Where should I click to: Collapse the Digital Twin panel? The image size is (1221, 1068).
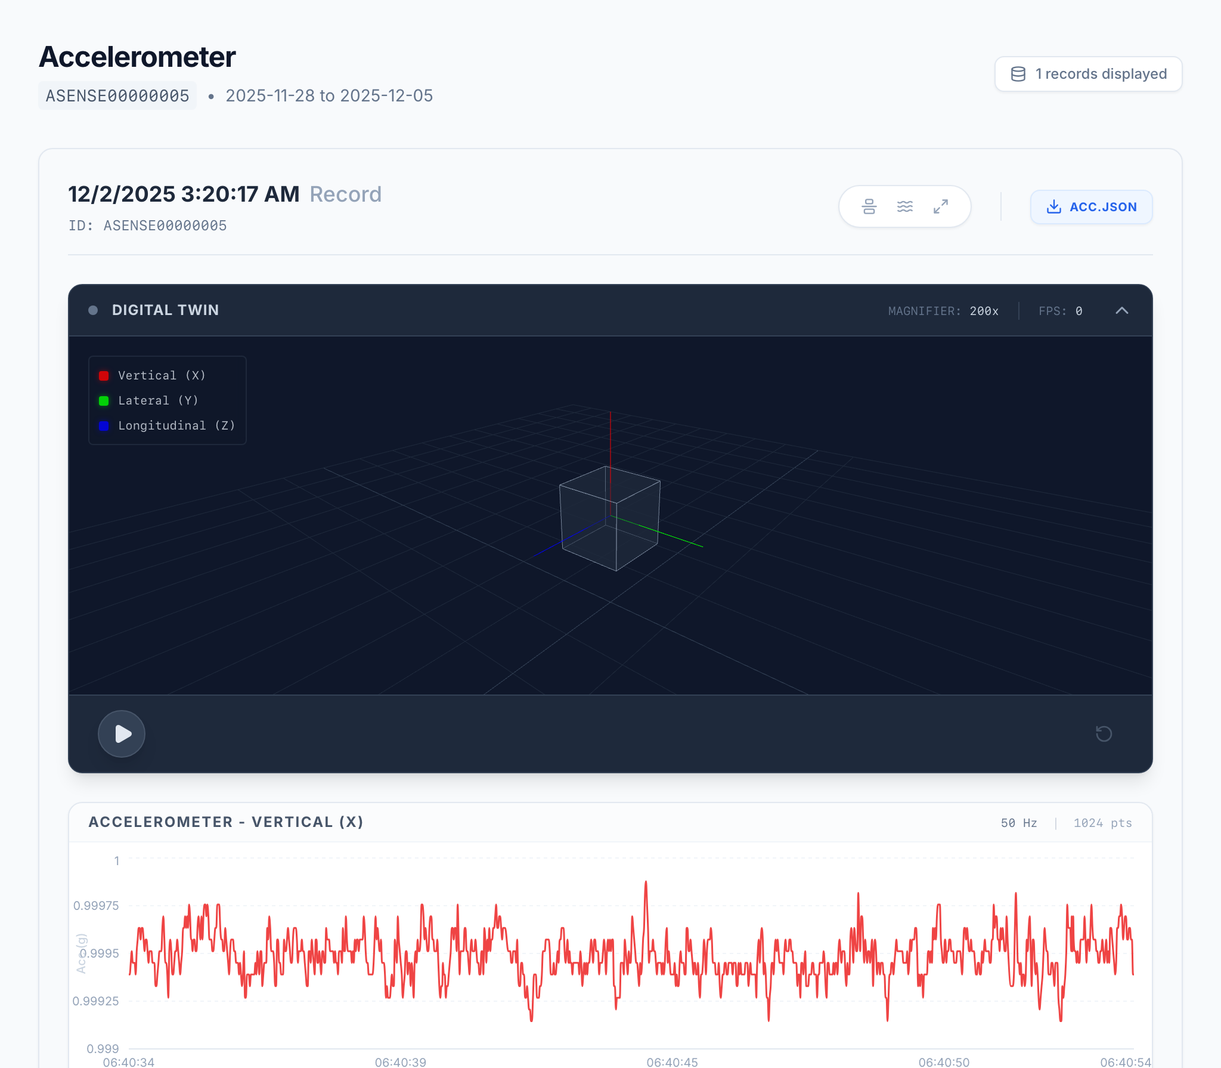[1122, 311]
